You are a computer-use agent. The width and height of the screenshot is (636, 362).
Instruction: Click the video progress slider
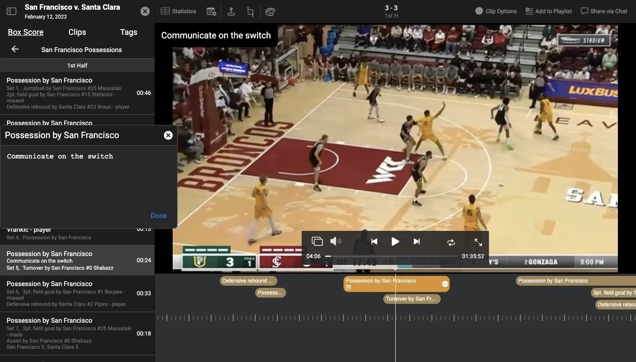391,256
